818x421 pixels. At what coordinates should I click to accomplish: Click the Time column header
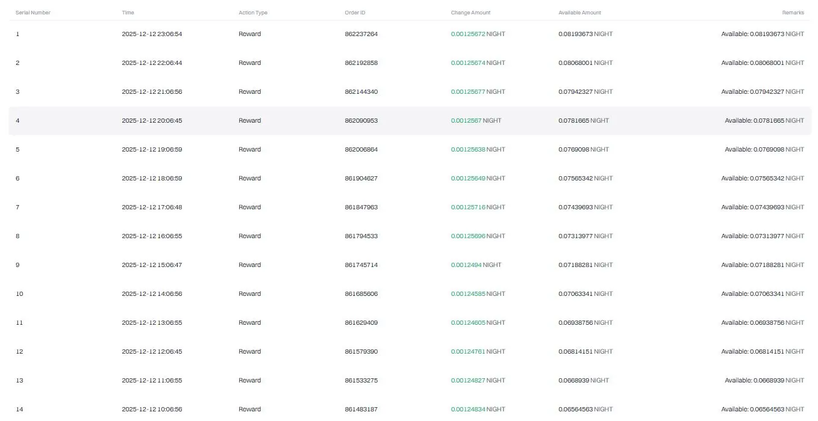128,13
